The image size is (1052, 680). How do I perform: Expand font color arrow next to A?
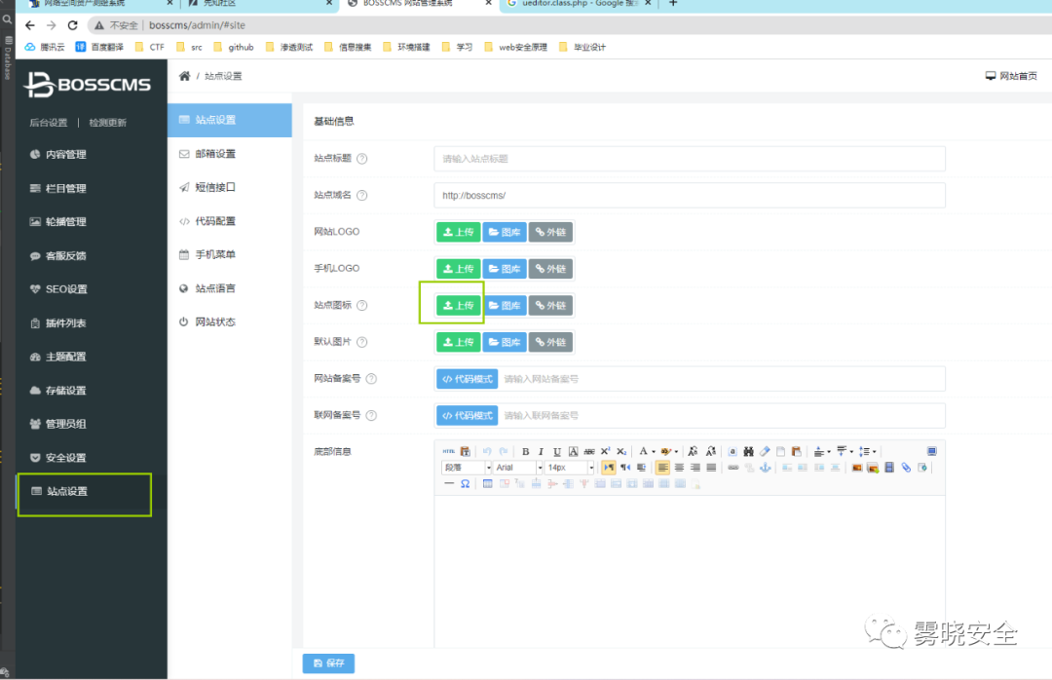click(x=654, y=452)
